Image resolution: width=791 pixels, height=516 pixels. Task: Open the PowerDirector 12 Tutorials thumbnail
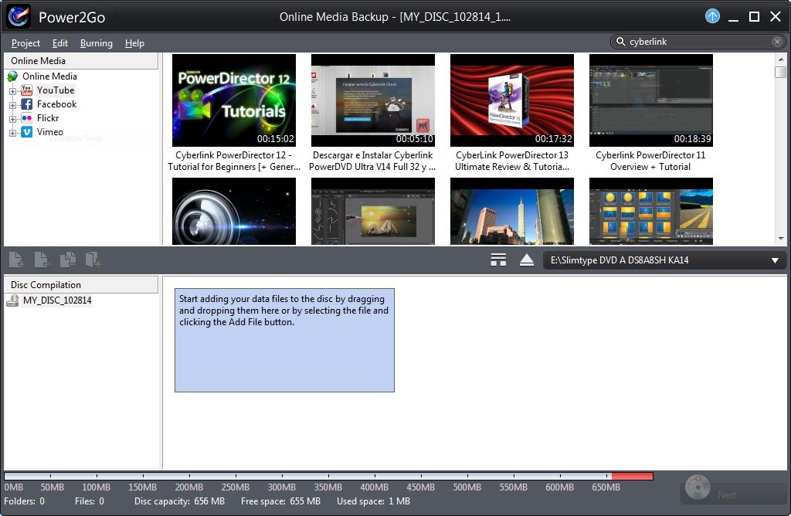234,99
